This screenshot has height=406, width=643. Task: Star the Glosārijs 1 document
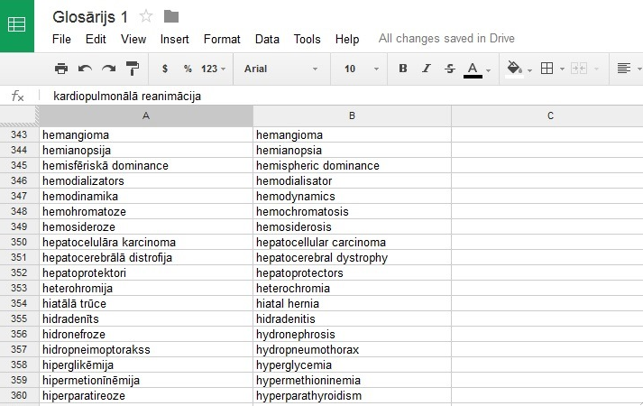pyautogui.click(x=146, y=16)
